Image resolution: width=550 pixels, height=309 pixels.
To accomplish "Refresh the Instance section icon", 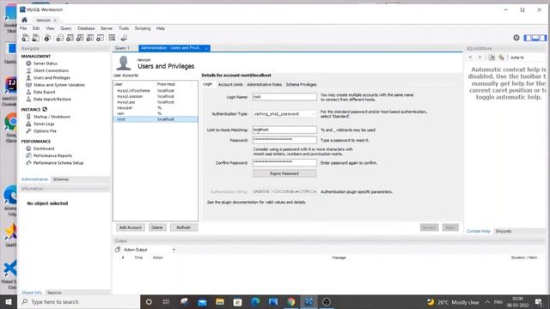I will tap(45, 109).
